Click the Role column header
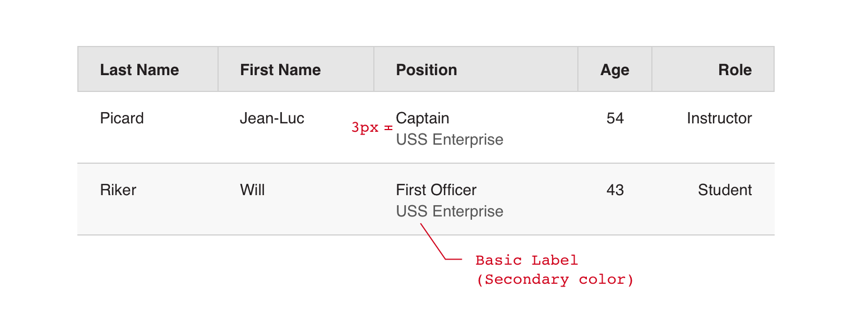852x323 pixels. (735, 70)
